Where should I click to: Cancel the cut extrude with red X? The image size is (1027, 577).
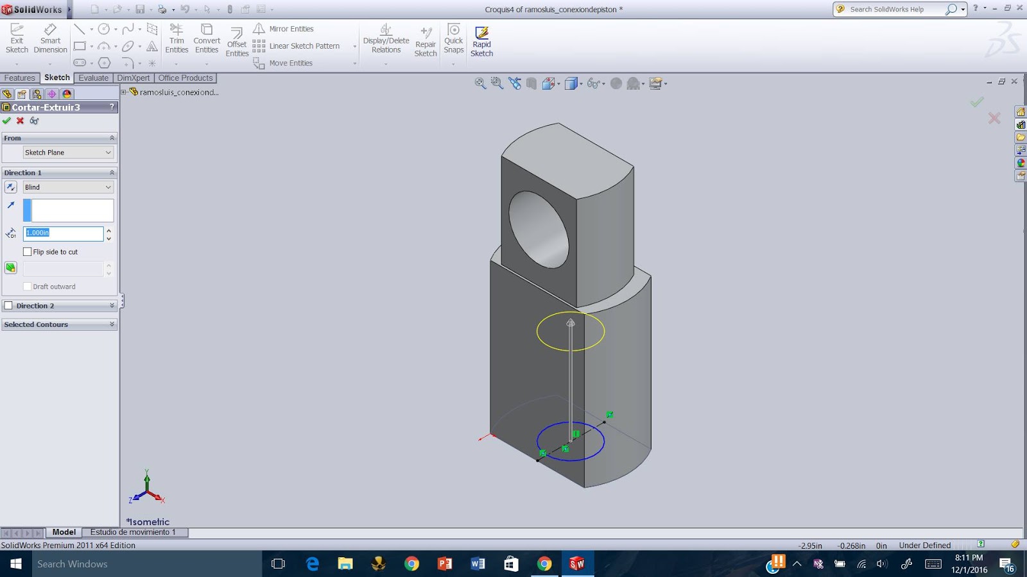tap(20, 121)
